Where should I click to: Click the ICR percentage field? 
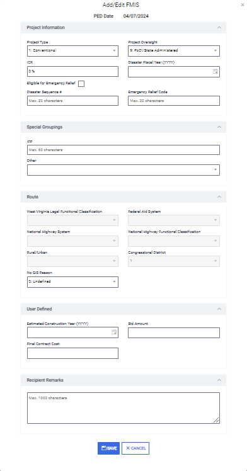[x=72, y=72]
